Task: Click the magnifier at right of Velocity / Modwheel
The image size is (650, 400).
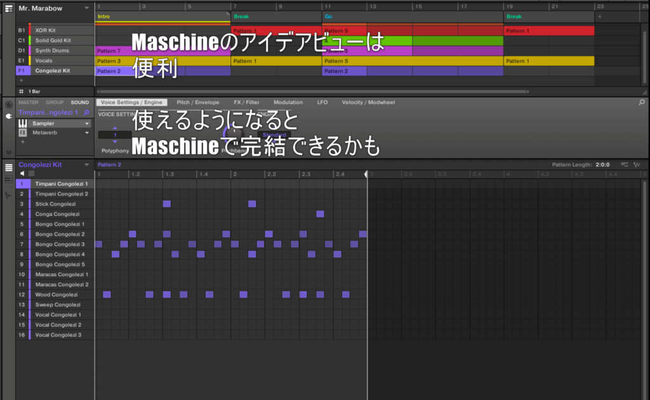Action: (x=642, y=102)
